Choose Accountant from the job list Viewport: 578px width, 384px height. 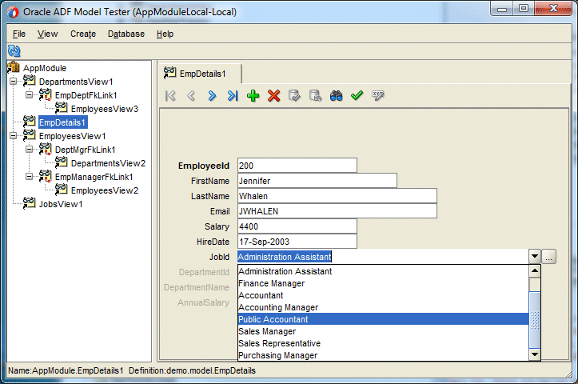pyautogui.click(x=384, y=295)
